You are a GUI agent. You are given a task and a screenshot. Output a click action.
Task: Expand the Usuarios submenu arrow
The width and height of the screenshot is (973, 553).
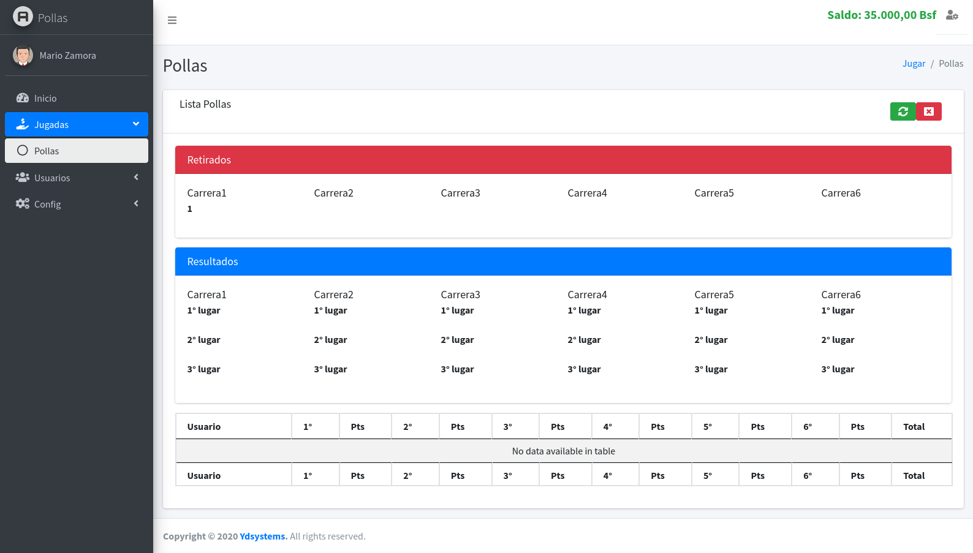(136, 178)
